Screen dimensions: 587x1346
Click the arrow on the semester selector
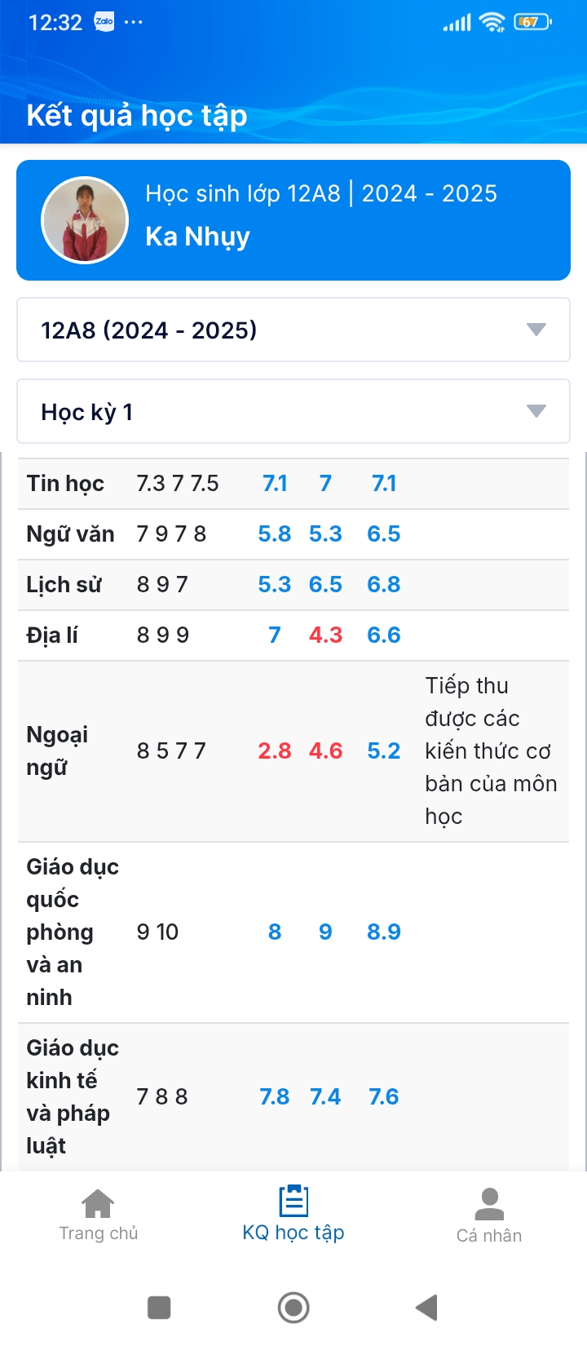click(536, 411)
